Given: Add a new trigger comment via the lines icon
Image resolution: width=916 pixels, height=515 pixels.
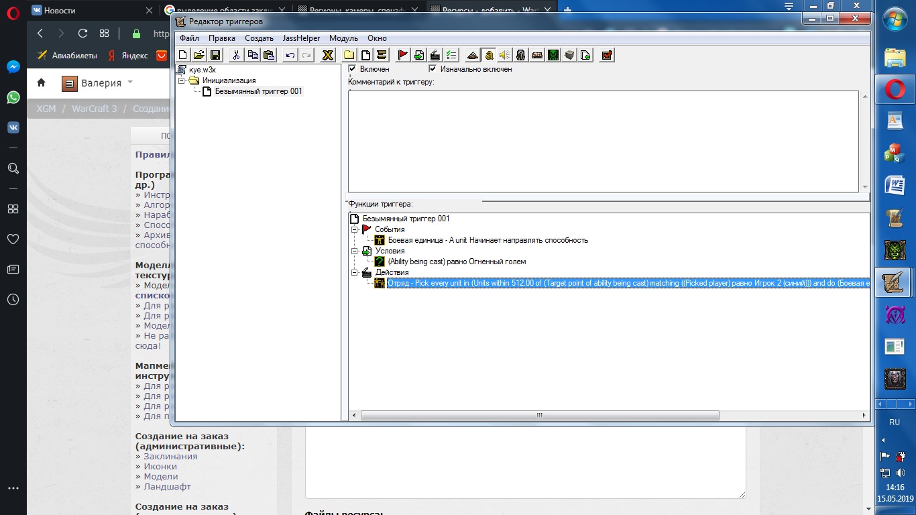Looking at the screenshot, I should 382,55.
